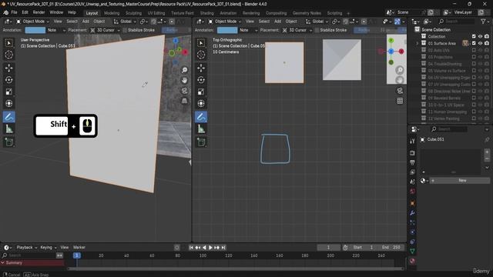The image size is (493, 277).
Task: Select the Select Box tool in left viewport
Action: point(8,43)
